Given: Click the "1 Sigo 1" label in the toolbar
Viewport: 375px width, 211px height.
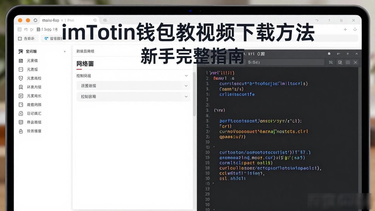Looking at the screenshot, I should [x=49, y=30].
